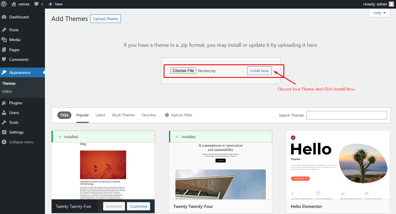
Task: Click the Users person icon
Action: coord(4,113)
